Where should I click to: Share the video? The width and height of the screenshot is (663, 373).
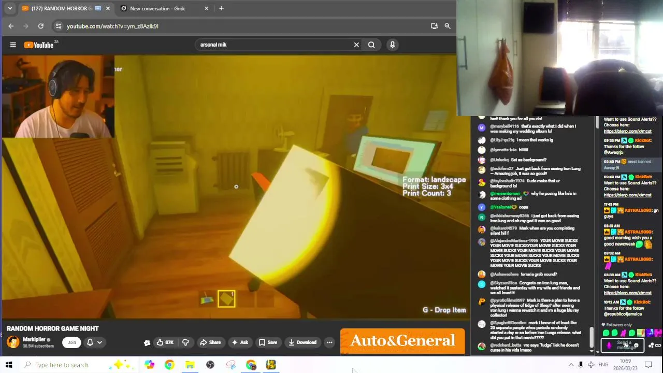210,342
